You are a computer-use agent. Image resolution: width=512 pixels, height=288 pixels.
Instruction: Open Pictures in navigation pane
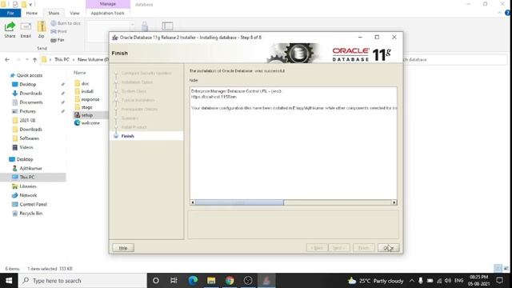(x=27, y=111)
